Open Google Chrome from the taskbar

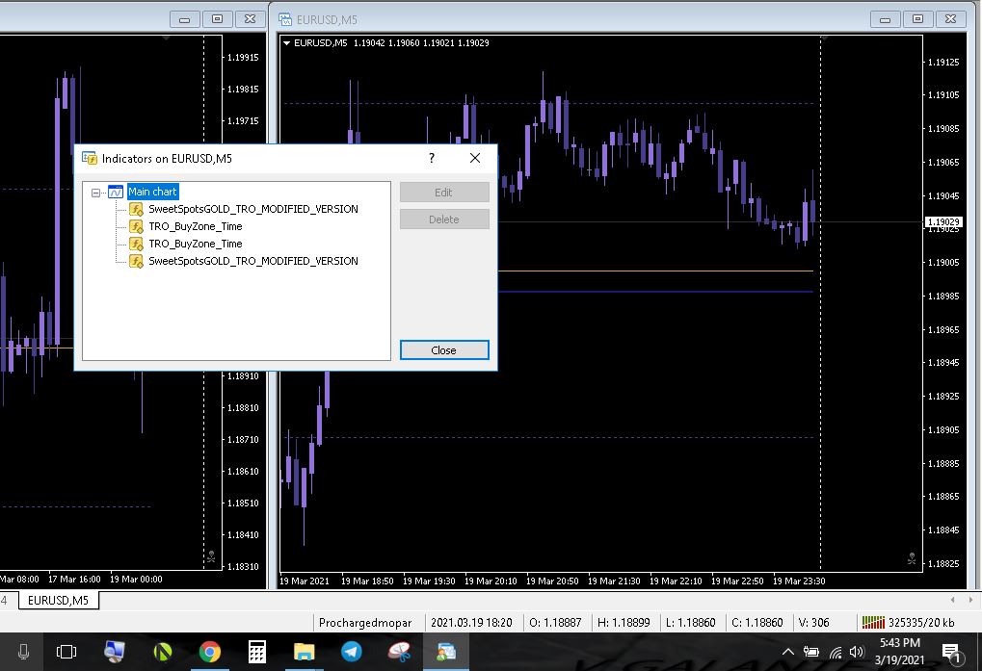209,652
